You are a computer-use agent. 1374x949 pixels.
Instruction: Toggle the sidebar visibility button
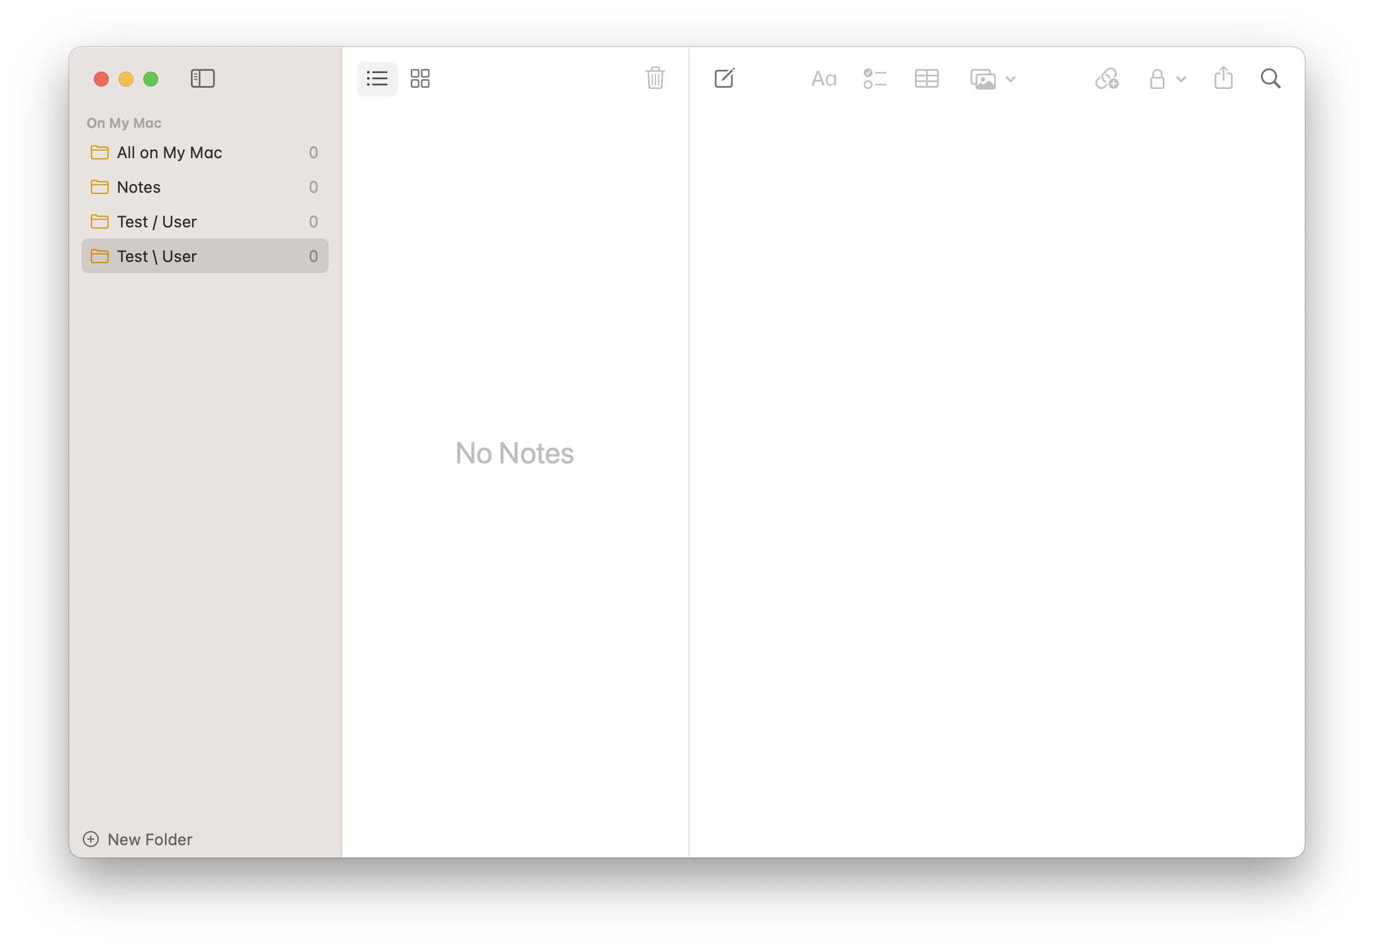pos(203,78)
